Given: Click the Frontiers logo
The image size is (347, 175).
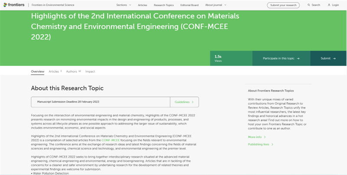Looking at the screenshot, I should (14, 5).
